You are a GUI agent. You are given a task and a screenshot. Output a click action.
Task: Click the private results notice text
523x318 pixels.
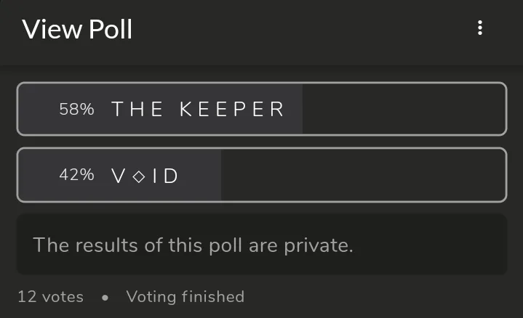(193, 245)
